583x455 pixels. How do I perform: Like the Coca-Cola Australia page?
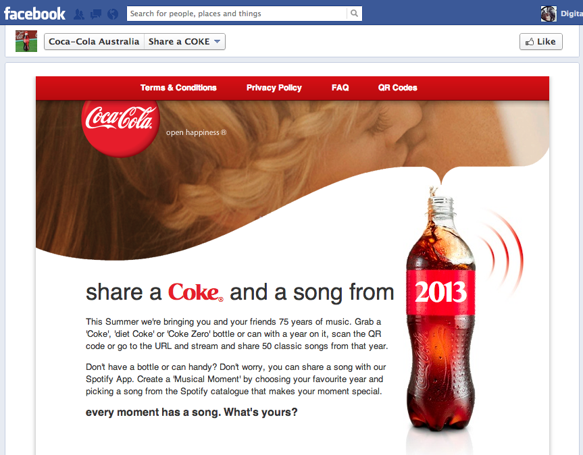point(540,42)
